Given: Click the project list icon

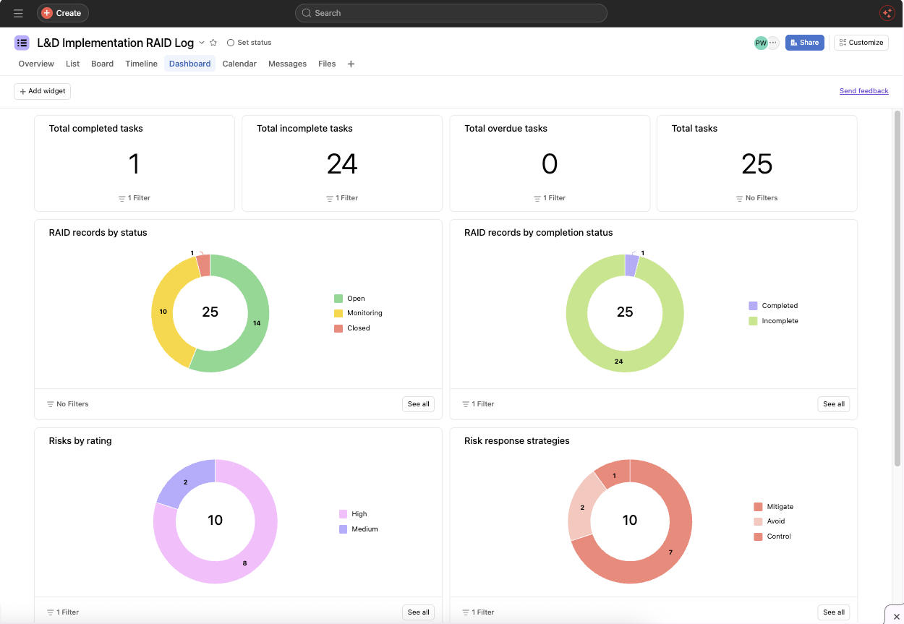Looking at the screenshot, I should [x=22, y=43].
